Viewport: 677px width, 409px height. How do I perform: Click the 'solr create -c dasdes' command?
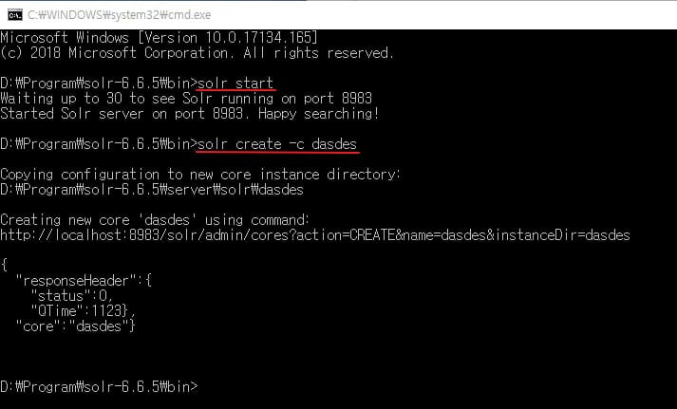click(279, 143)
